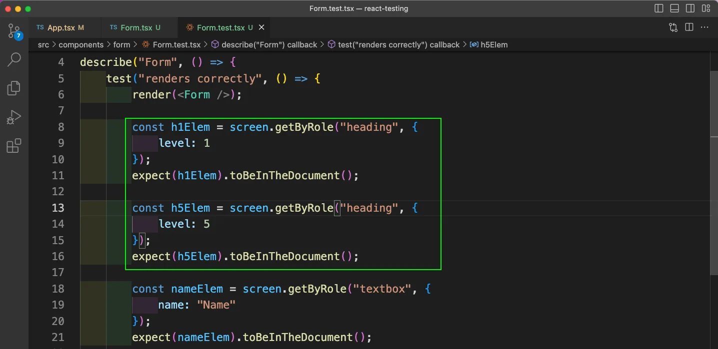718x349 pixels.
Task: Click name: "Name" on line 19
Action: [x=197, y=305]
